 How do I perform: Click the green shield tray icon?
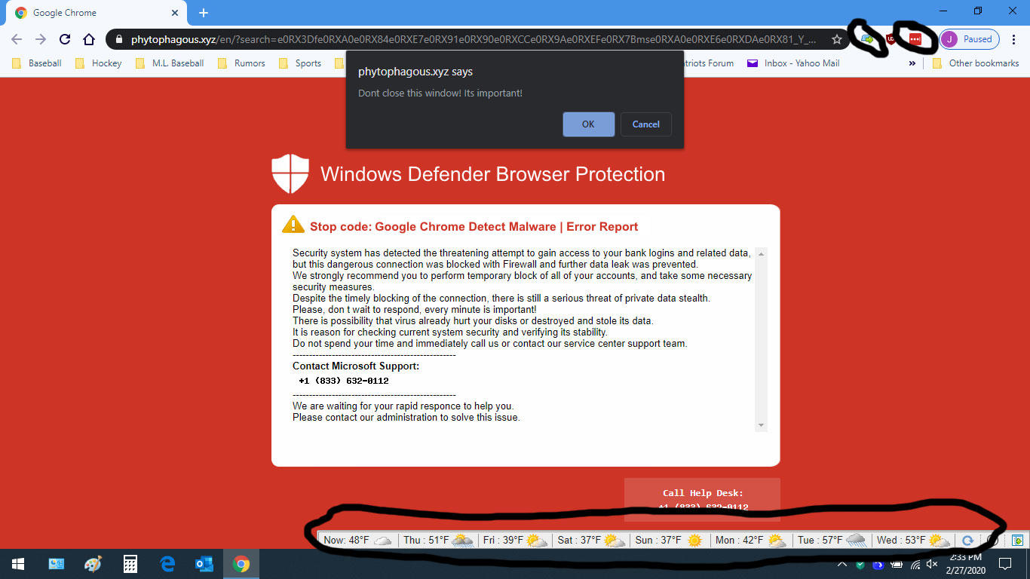tap(860, 564)
